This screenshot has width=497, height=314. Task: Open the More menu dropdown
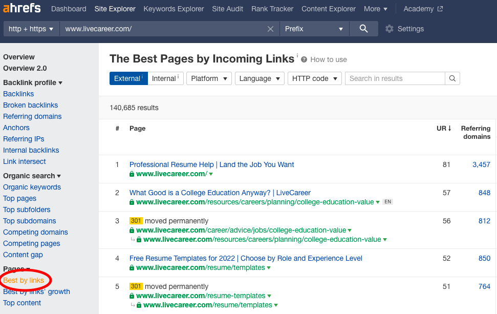click(376, 9)
